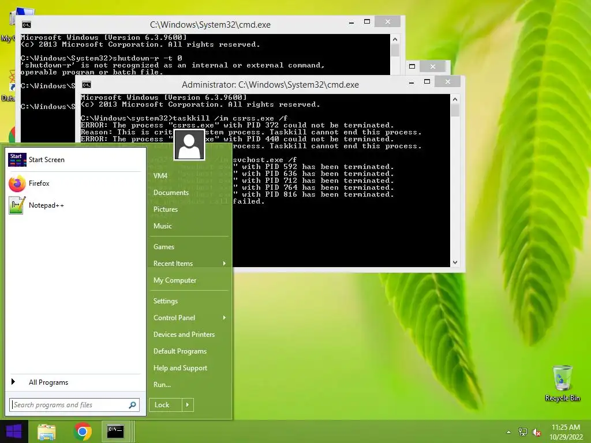Screen dimensions: 591x443
Task: Click scrollbar thumb in Administrator cmd window
Action: coord(455,110)
